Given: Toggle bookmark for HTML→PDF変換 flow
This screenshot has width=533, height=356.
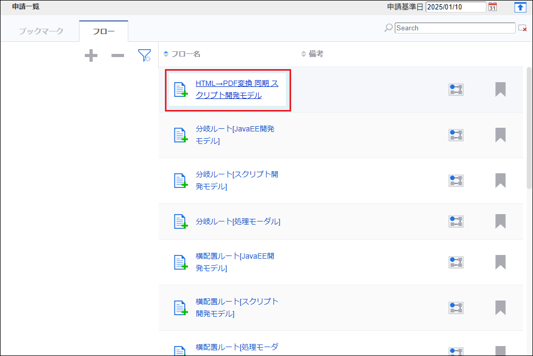Looking at the screenshot, I should [500, 90].
